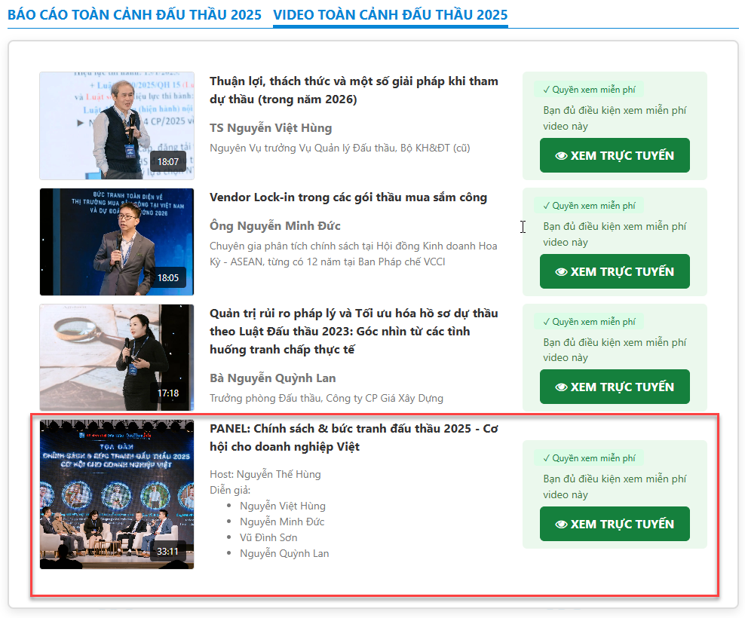Open the title Quản trị rủi ro pháp lý
Viewport: 745px width, 618px height.
click(x=353, y=332)
